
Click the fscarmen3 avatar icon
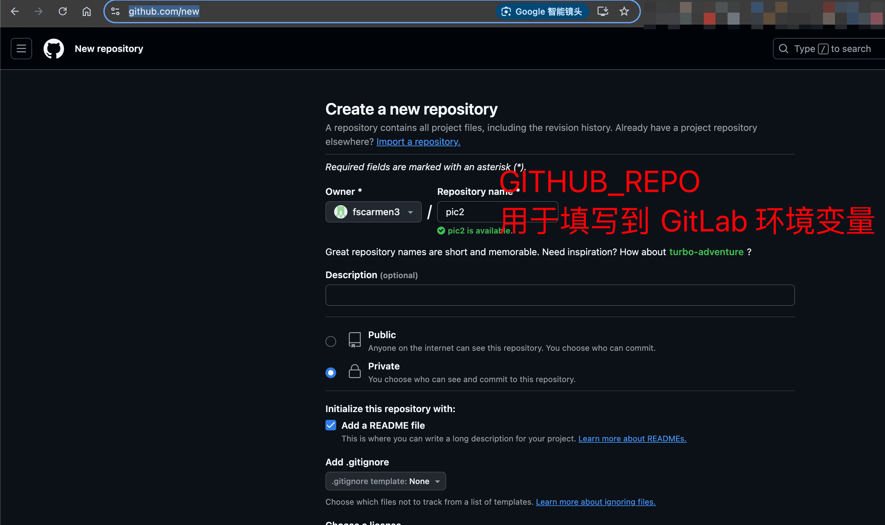pyautogui.click(x=341, y=212)
